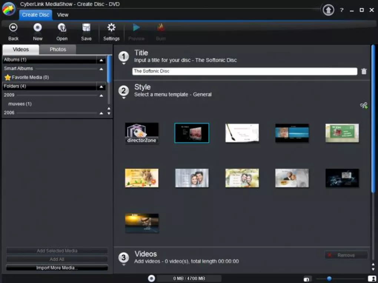This screenshot has width=378, height=283.
Task: Adjust the thumbnail size slider
Action: pos(329,279)
